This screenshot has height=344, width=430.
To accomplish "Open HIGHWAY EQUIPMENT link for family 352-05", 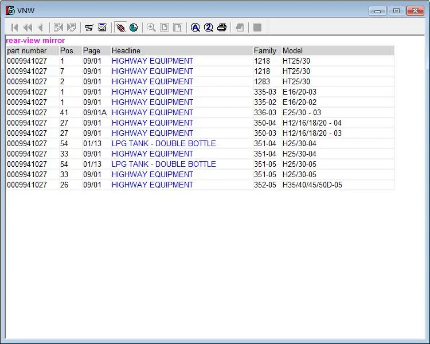I will click(152, 185).
